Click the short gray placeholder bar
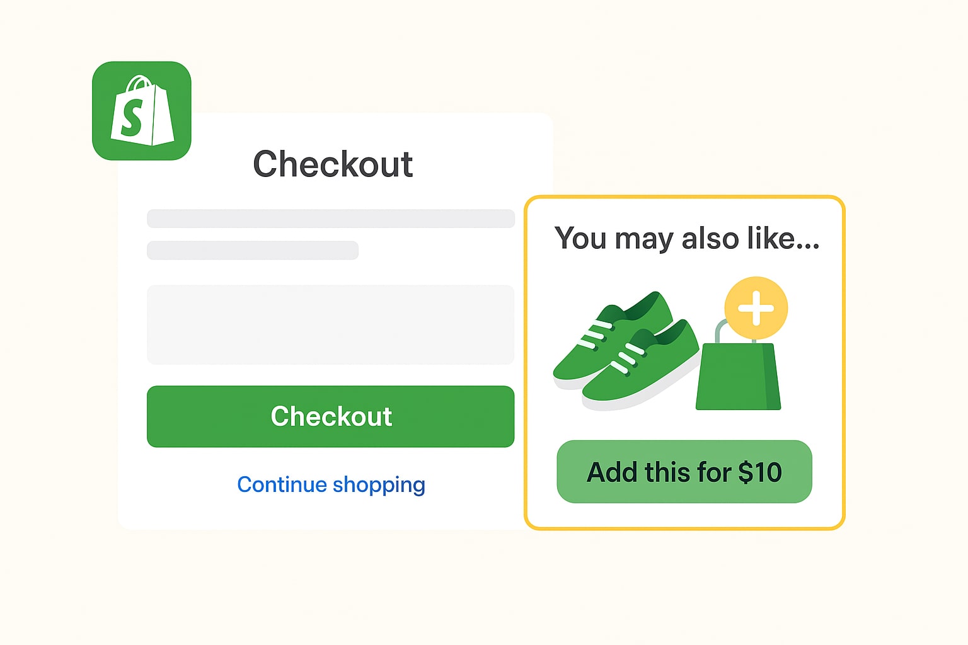The height and width of the screenshot is (645, 968). coord(253,250)
